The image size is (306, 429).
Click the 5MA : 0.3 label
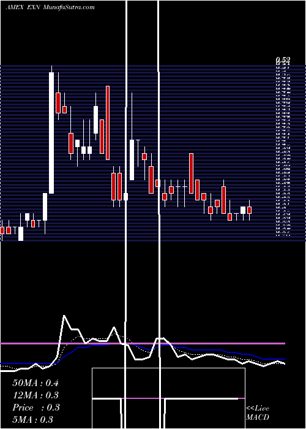[33, 419]
